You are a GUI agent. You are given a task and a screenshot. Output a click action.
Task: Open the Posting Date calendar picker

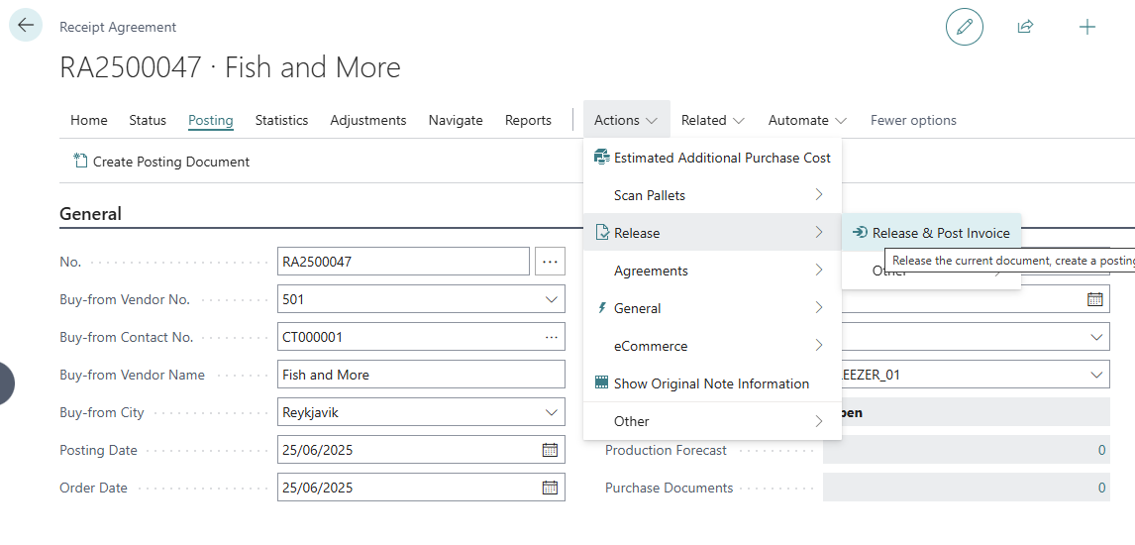pyautogui.click(x=550, y=450)
